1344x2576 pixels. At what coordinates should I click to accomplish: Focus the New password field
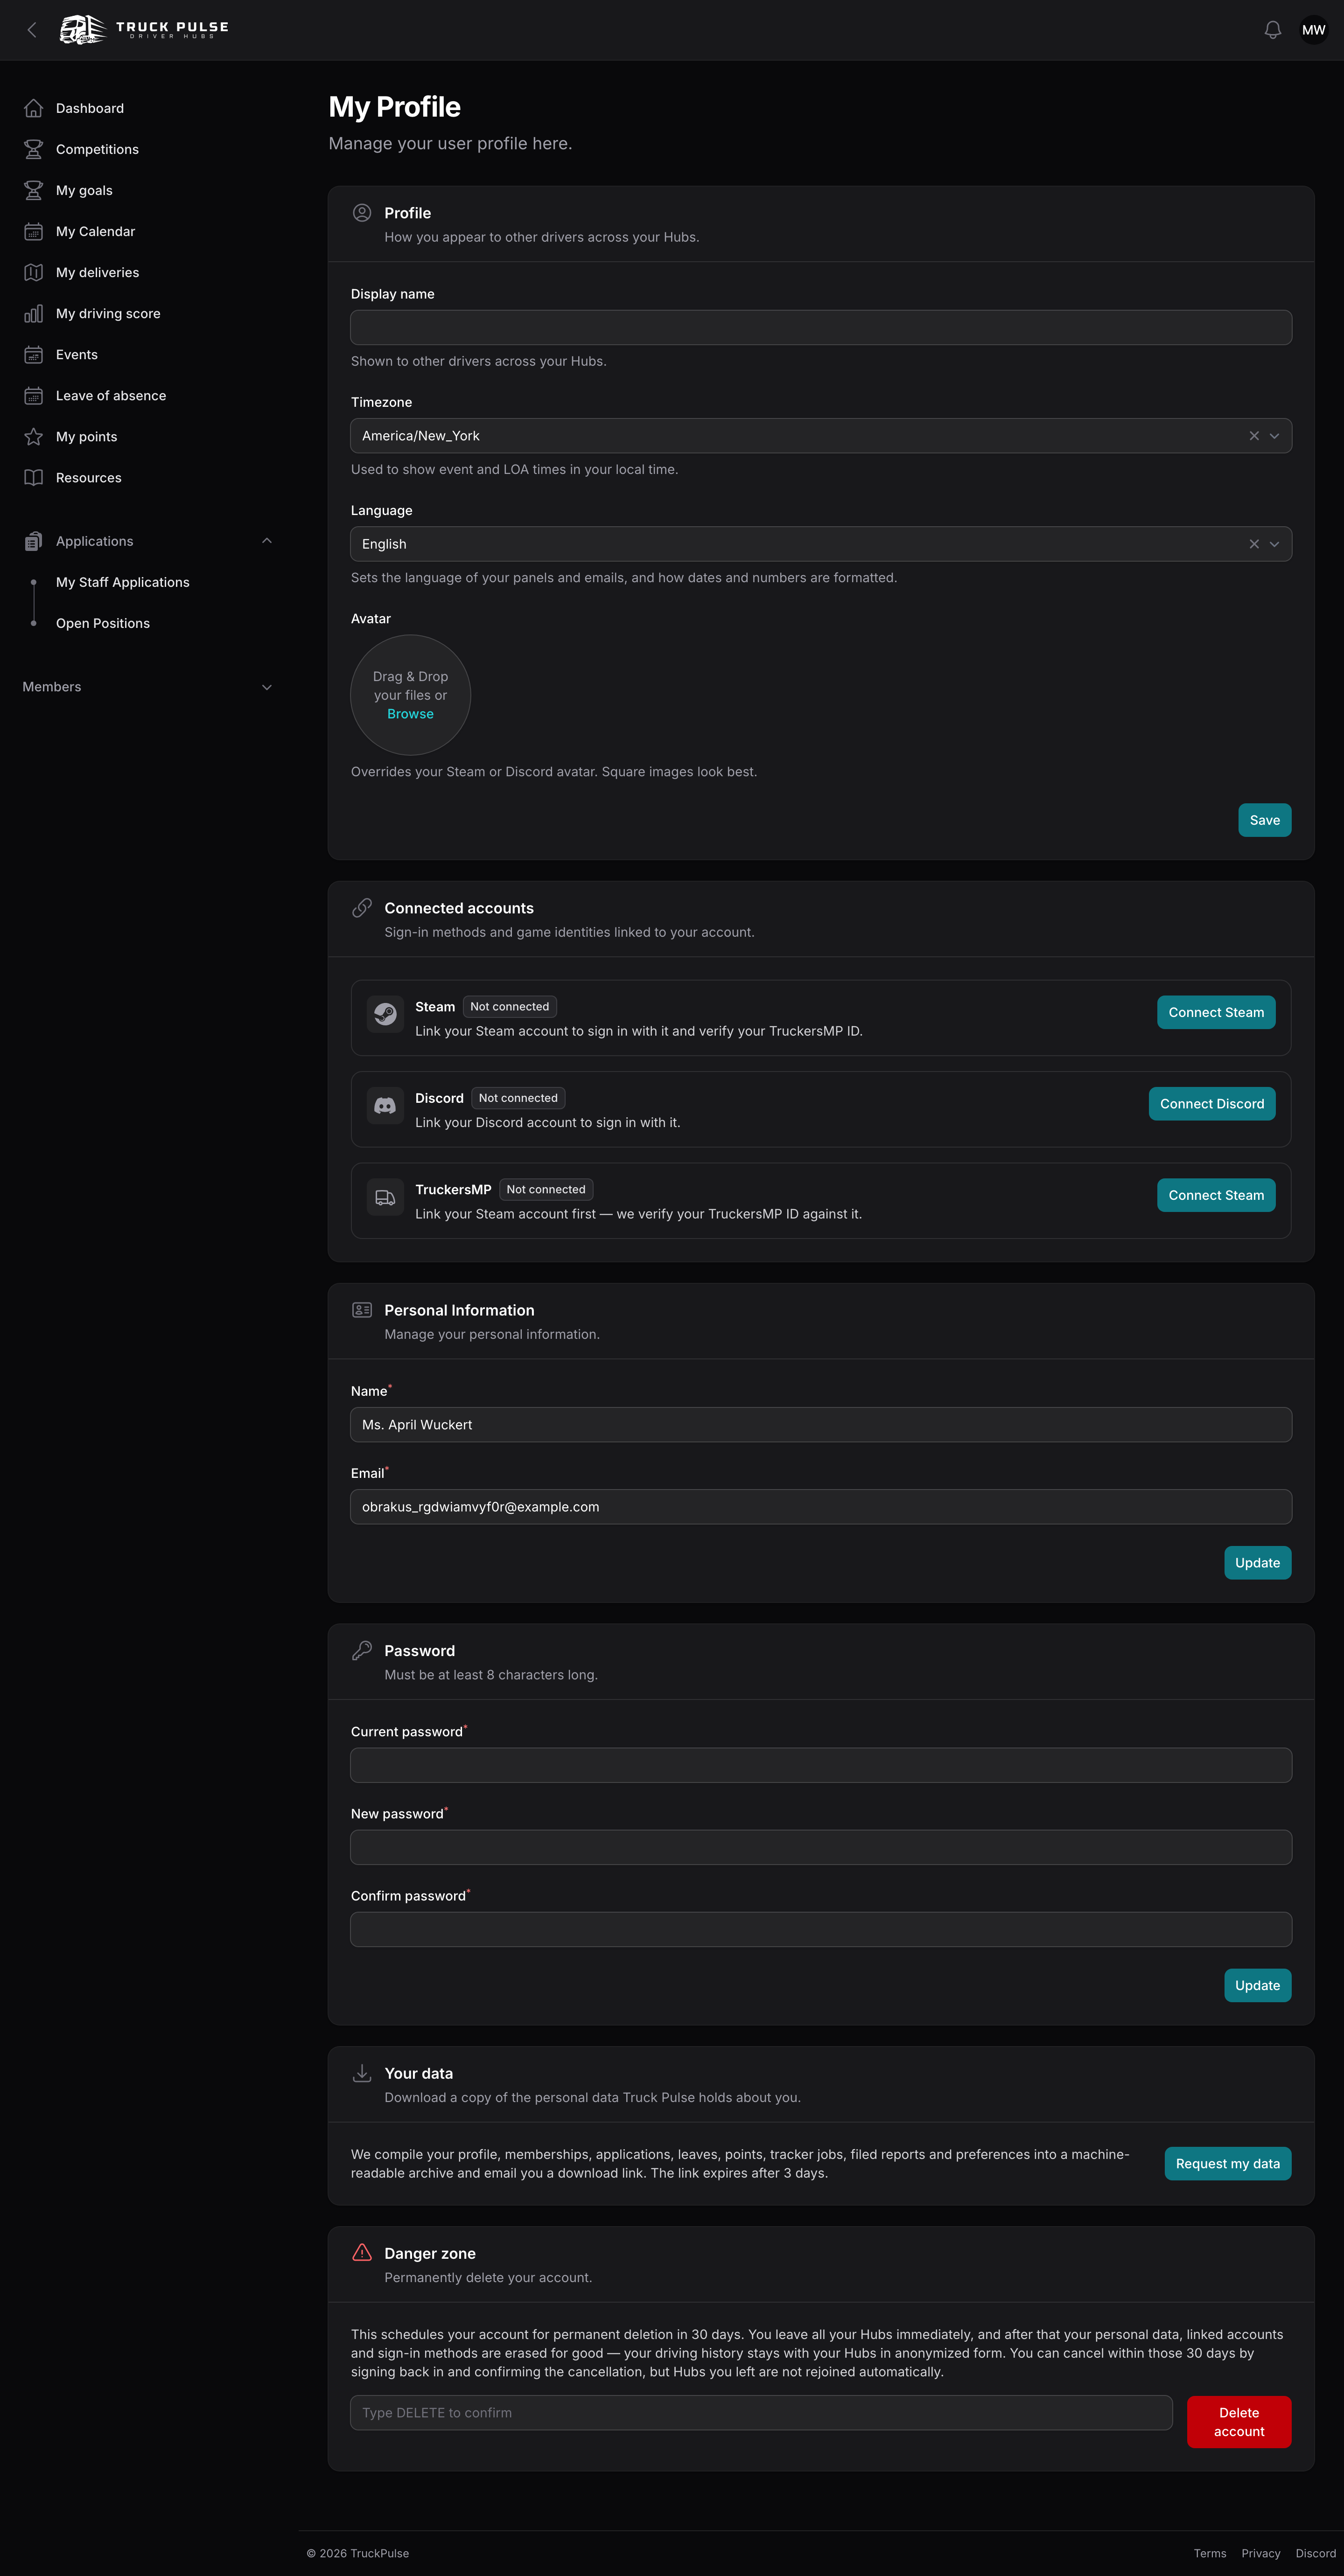click(821, 1847)
